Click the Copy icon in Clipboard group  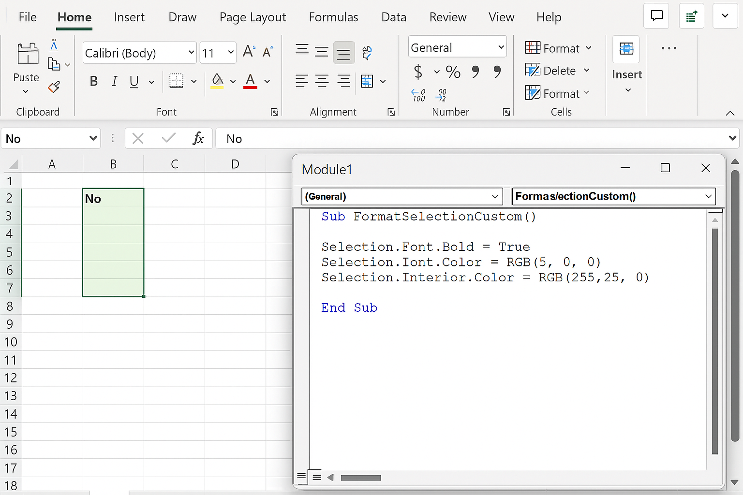pos(54,64)
